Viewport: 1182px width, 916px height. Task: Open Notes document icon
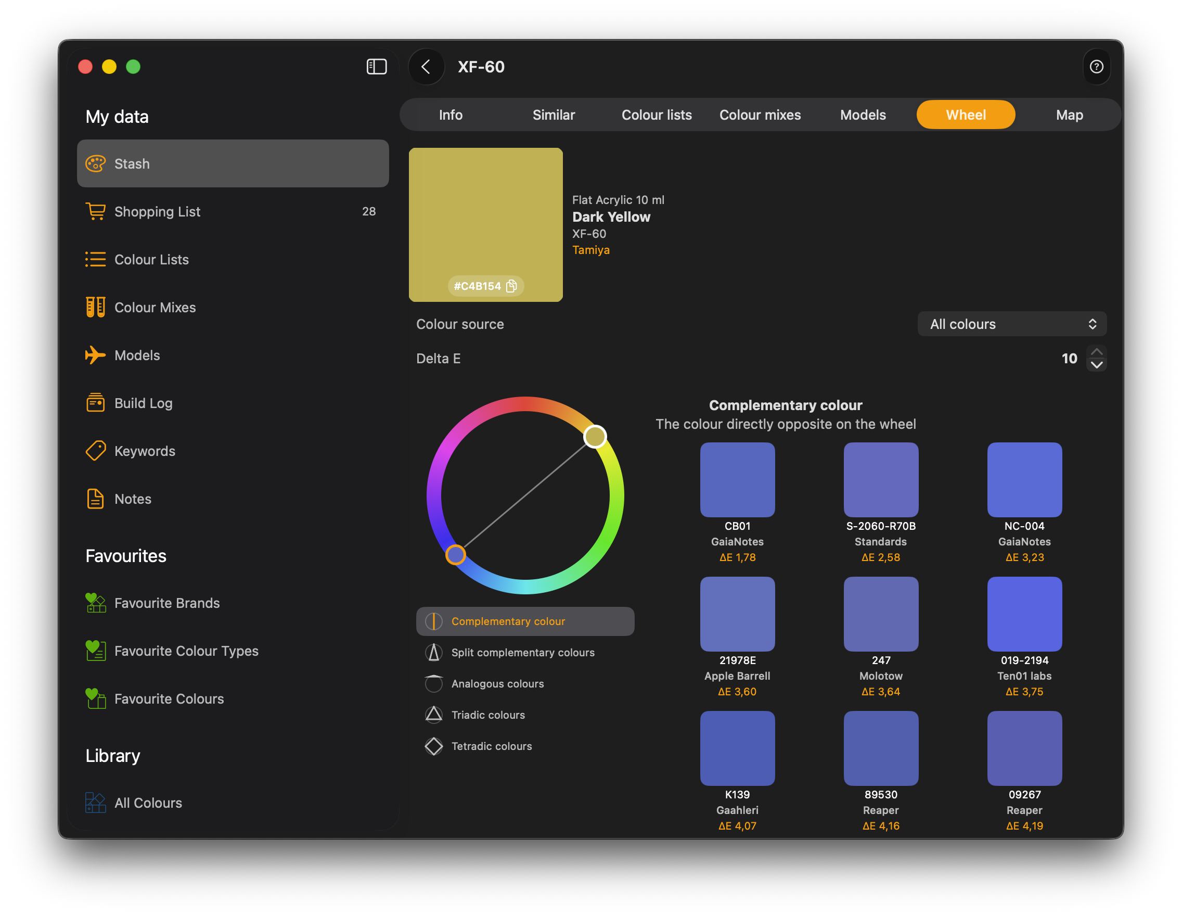[x=96, y=499]
